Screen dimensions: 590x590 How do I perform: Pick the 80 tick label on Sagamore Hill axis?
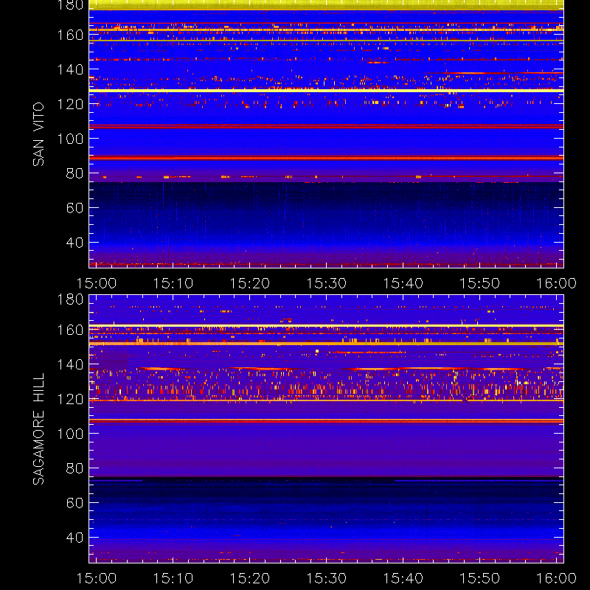(74, 468)
